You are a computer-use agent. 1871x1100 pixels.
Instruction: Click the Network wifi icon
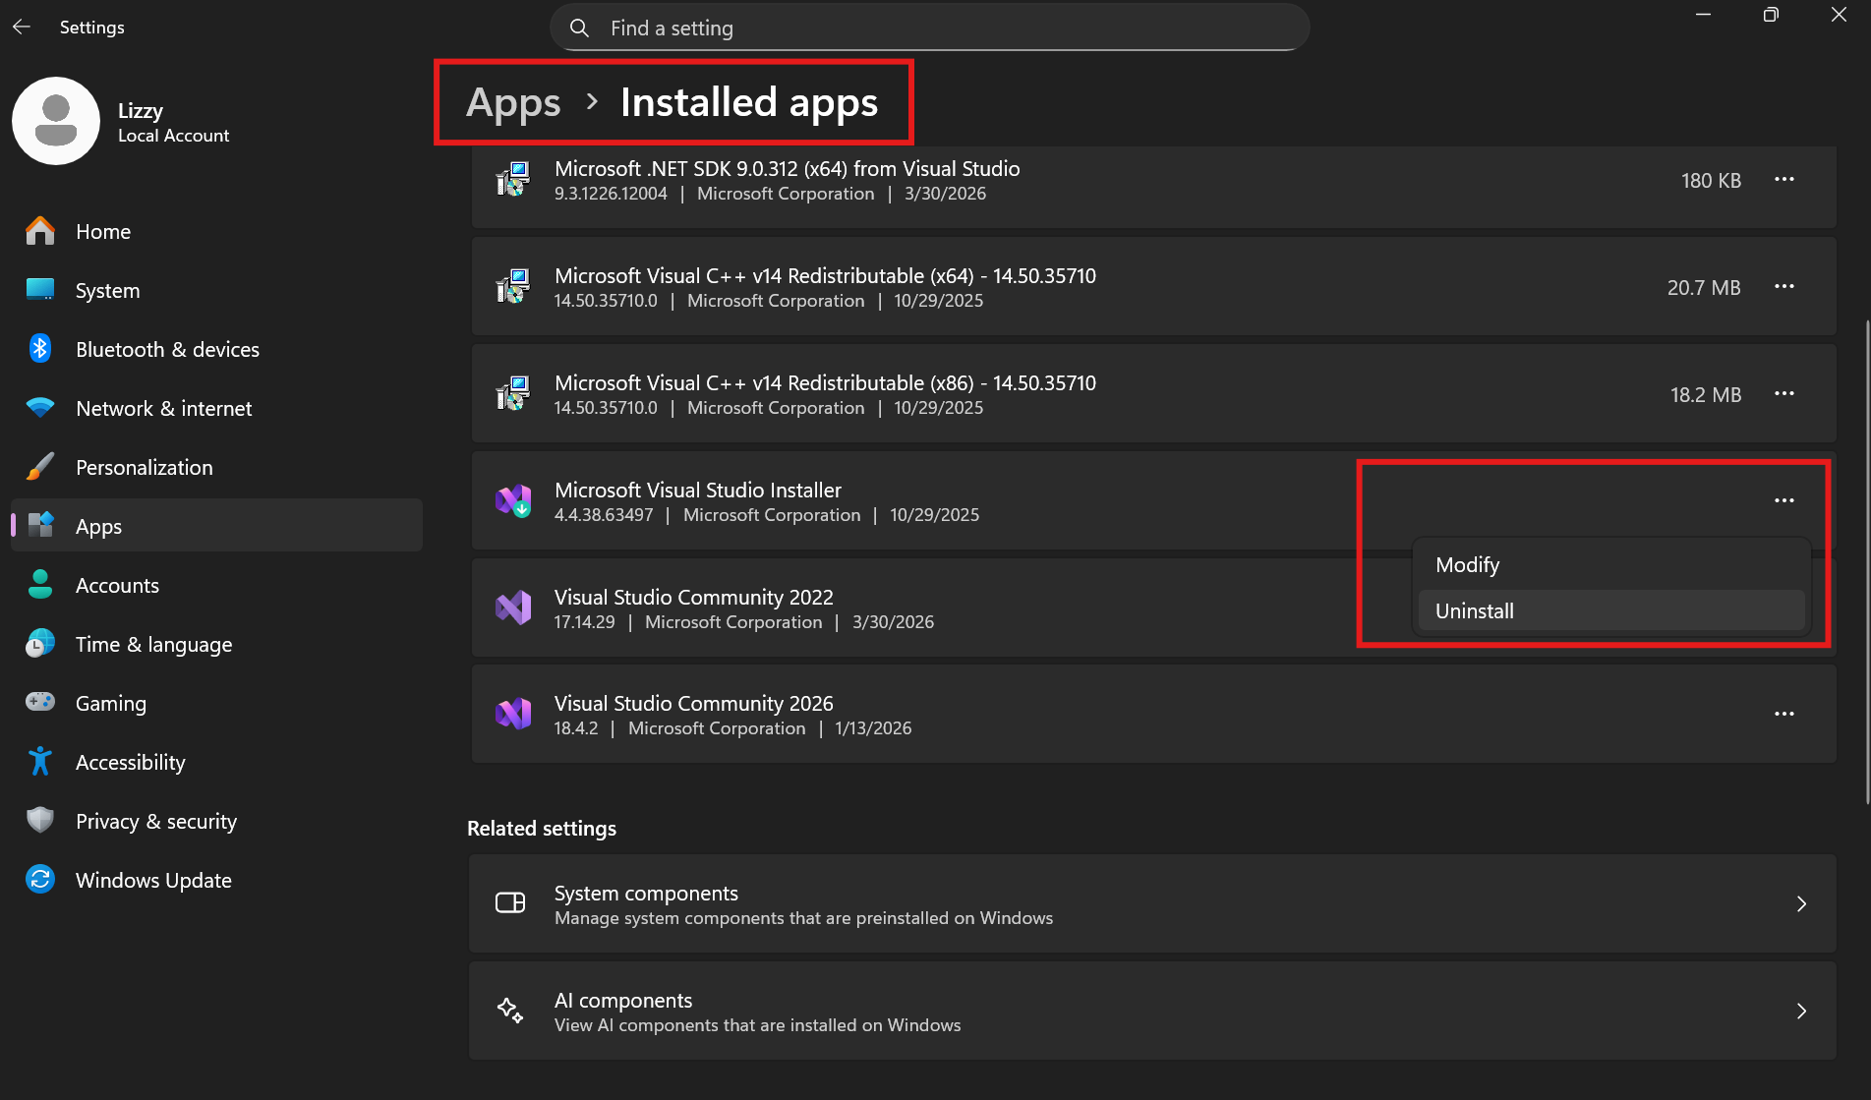coord(40,408)
